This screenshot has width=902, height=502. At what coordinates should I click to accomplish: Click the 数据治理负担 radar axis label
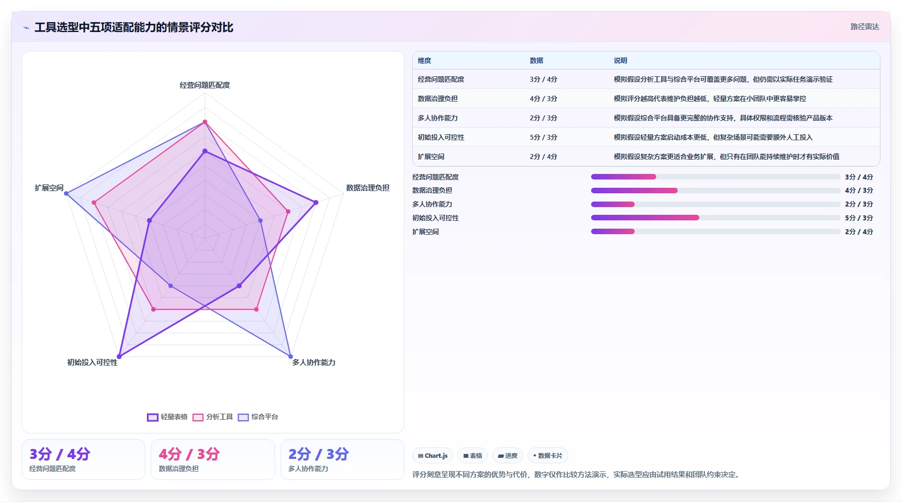point(368,188)
